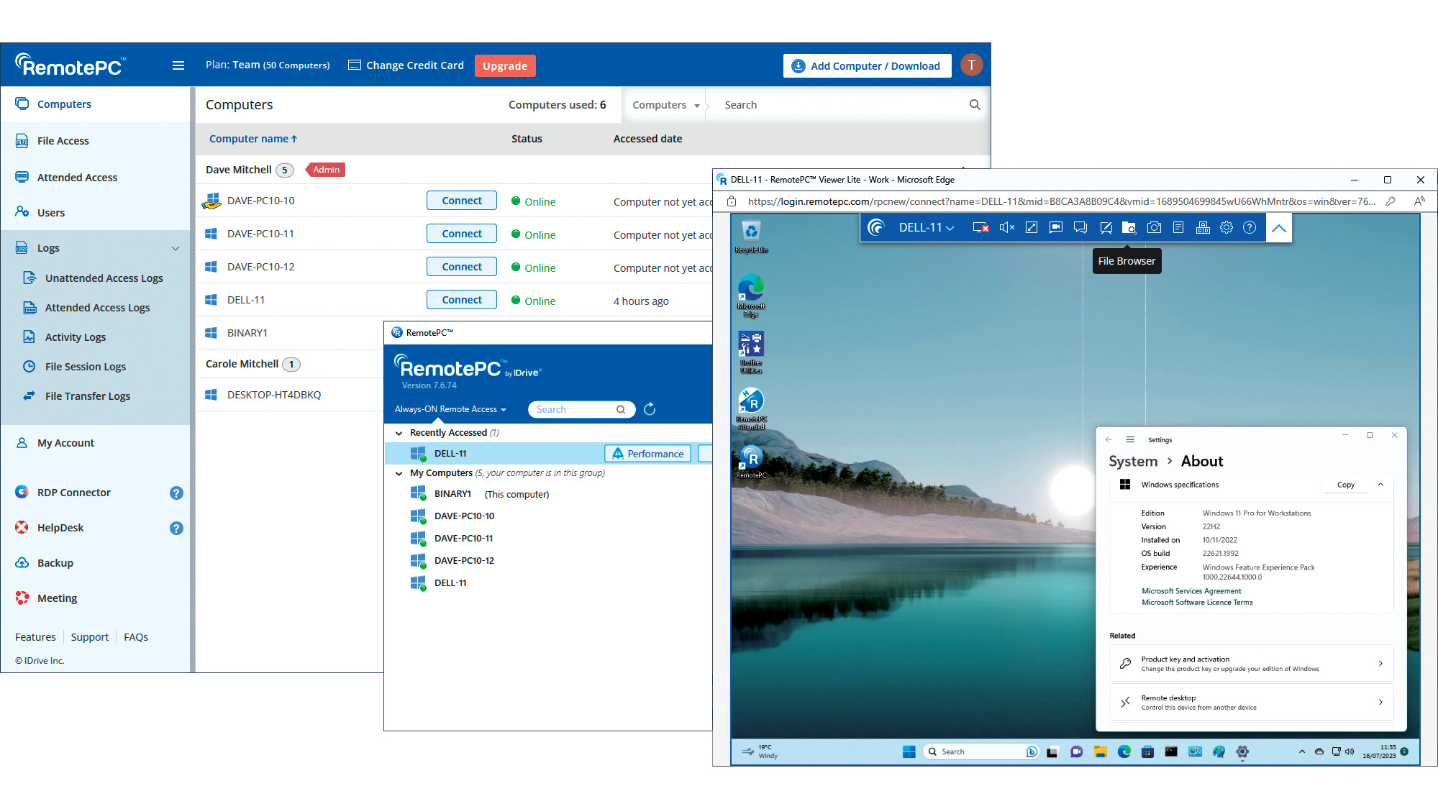Collapse the Logs section chevron
The image size is (1438, 809).
(176, 248)
